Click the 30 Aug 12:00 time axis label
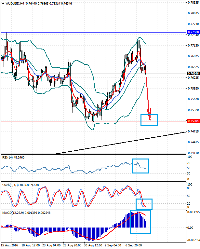This screenshot has width=200, height=249. [x=92, y=245]
